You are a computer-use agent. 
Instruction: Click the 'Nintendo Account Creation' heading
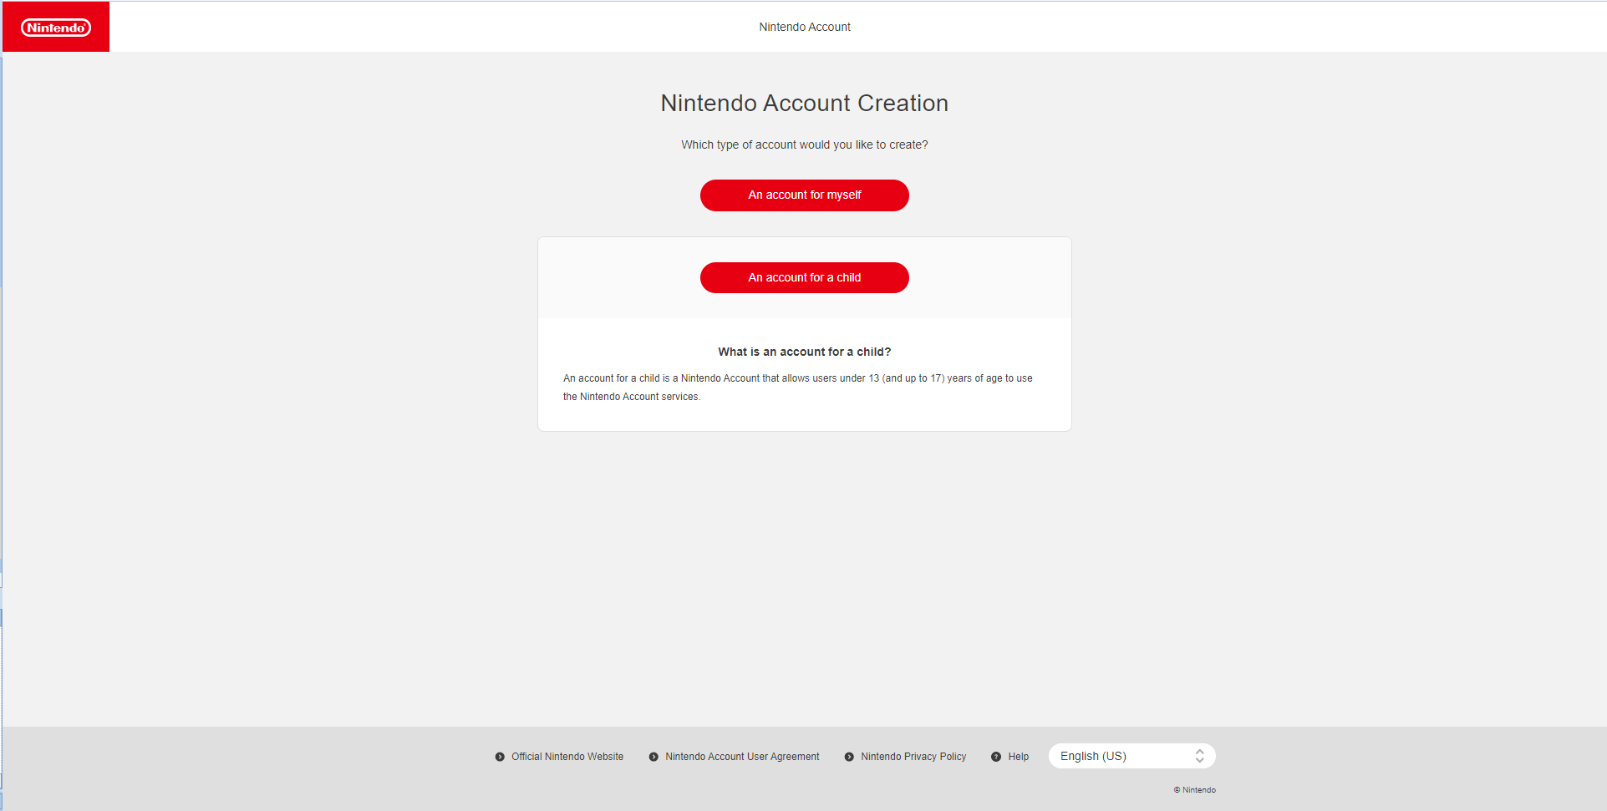tap(804, 103)
